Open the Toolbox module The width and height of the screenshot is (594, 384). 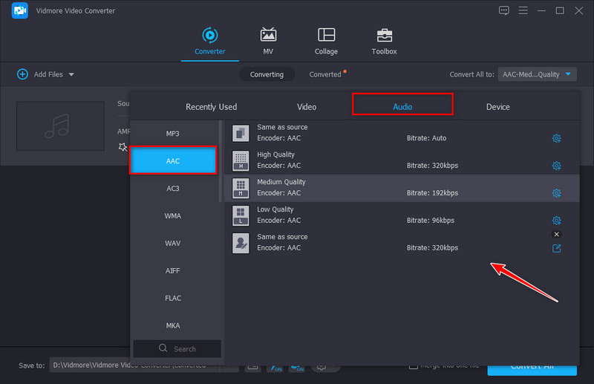384,41
